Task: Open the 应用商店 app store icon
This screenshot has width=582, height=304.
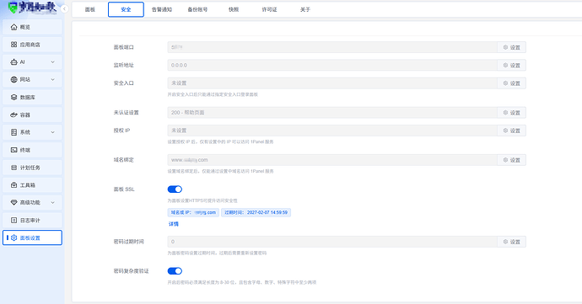Action: pyautogui.click(x=13, y=45)
